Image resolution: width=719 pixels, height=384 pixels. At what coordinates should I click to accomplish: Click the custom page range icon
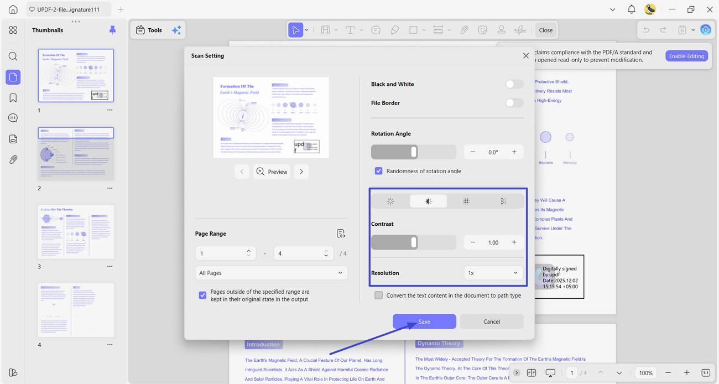click(x=341, y=233)
